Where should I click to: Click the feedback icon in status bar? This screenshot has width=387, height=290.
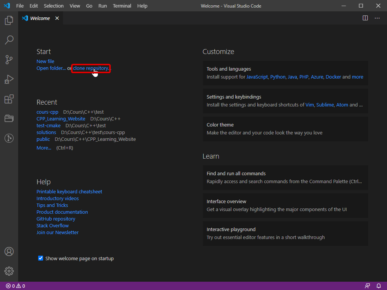[x=367, y=286]
